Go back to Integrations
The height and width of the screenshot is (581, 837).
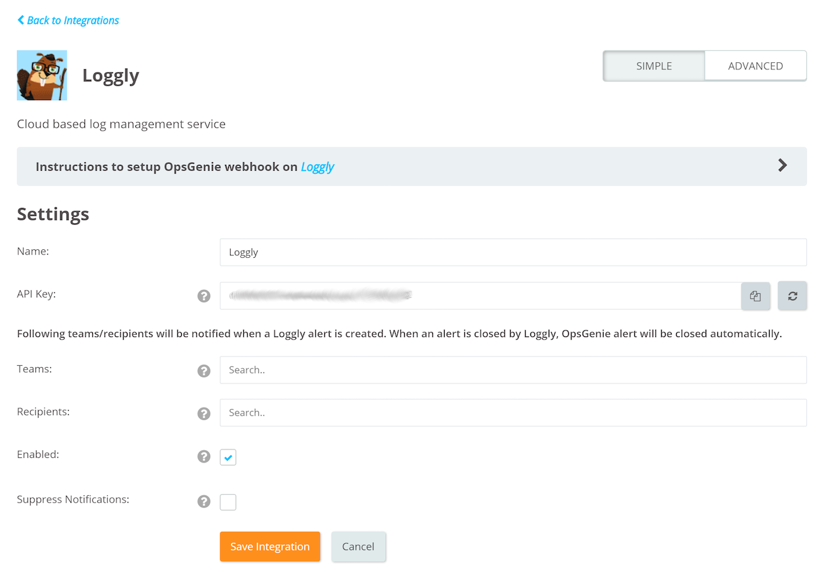point(68,20)
